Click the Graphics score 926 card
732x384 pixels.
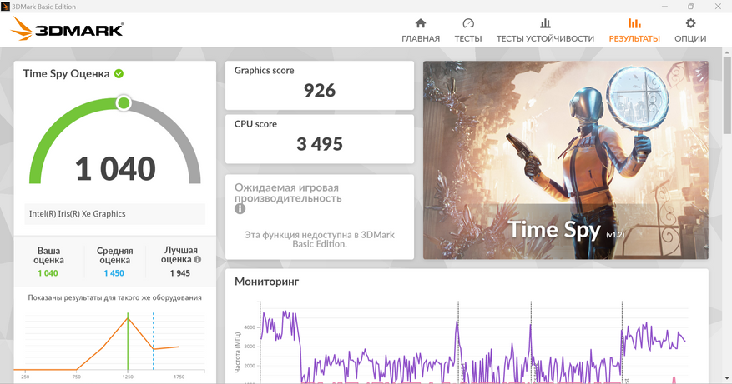point(320,85)
